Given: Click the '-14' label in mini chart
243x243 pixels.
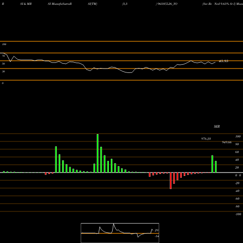Looking at the screenshot, I should (x=156, y=236).
